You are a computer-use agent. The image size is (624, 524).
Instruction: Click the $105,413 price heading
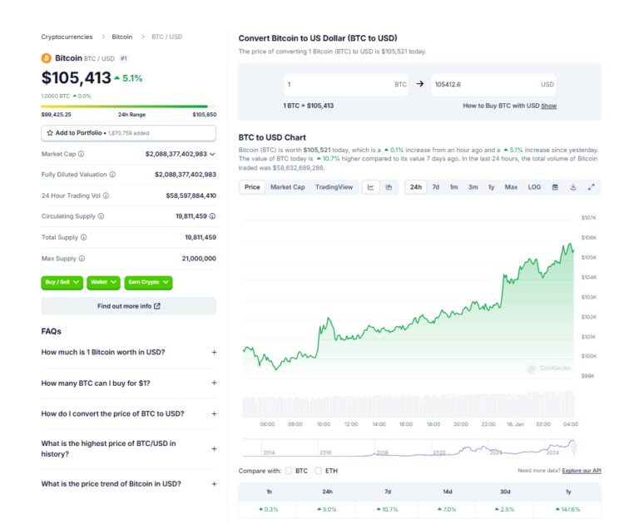76,77
